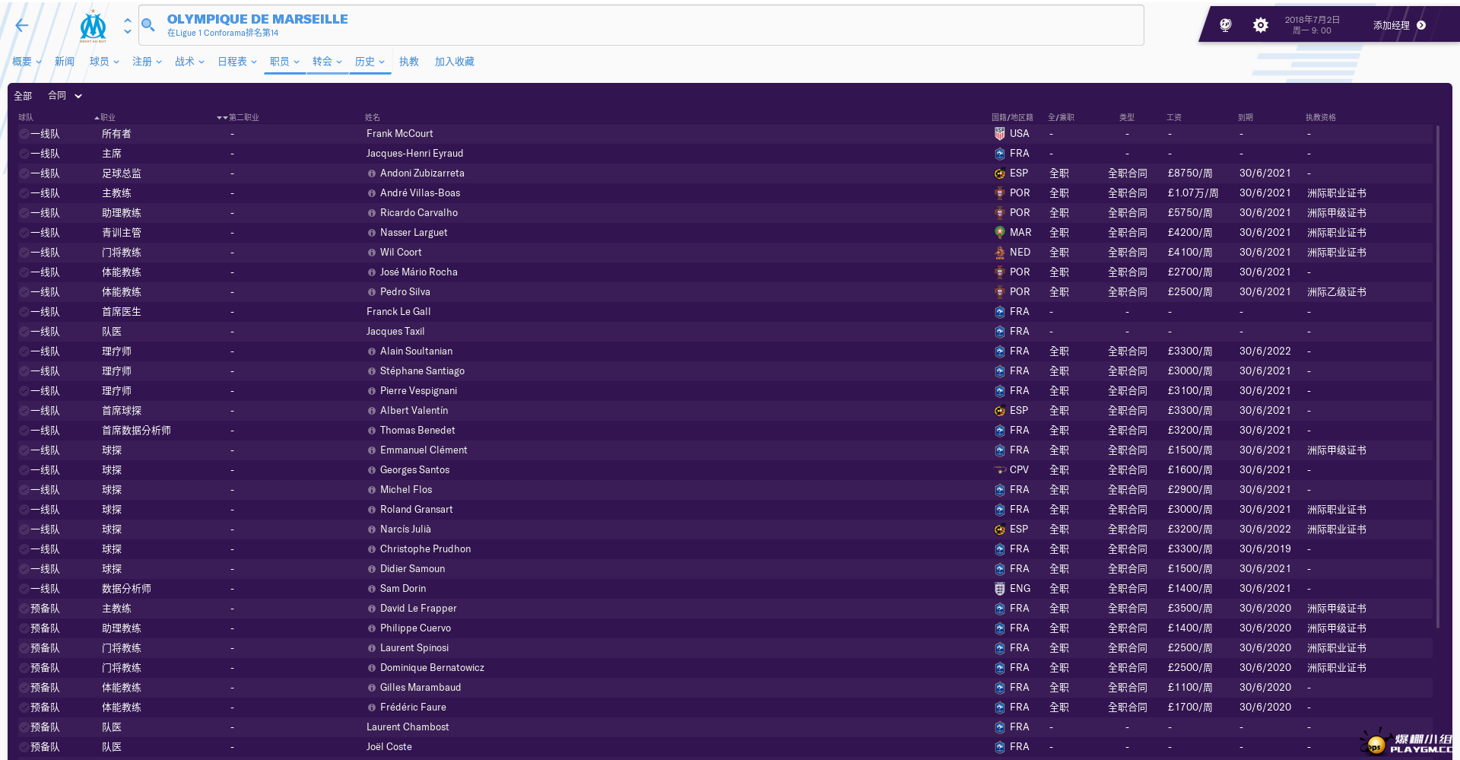This screenshot has height=760, width=1460.
Task: Toggle the selection circle for Frank McCourt's row
Action: 24,134
